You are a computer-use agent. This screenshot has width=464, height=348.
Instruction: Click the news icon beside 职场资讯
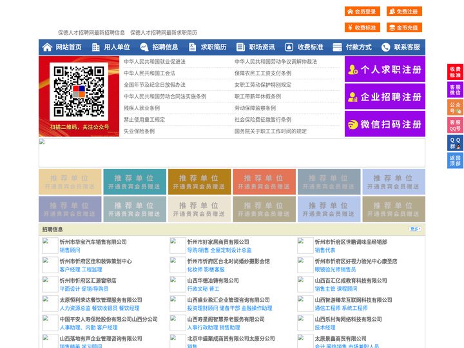tap(240, 47)
